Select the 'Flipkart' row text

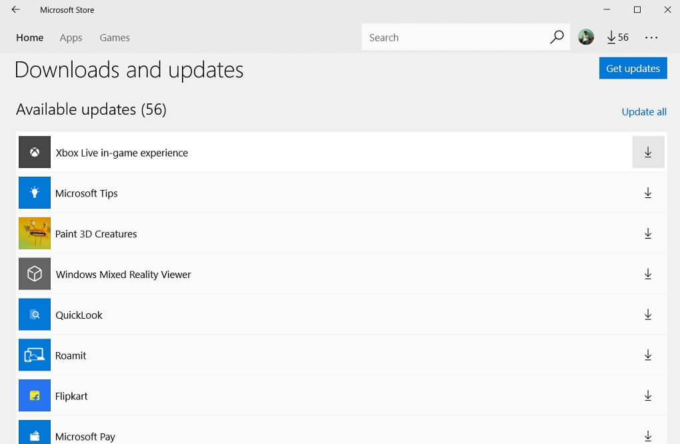(71, 396)
